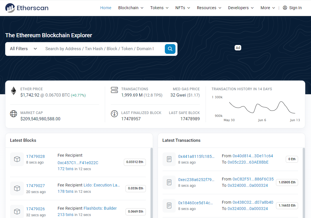The height and width of the screenshot is (218, 311).
Task: Open the Flashbots: Builder fee recipient
Action: [100, 208]
